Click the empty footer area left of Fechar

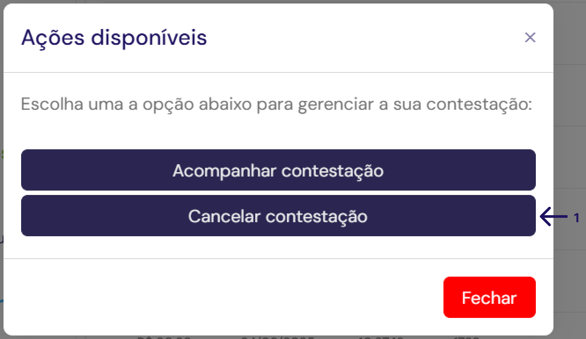(x=220, y=297)
